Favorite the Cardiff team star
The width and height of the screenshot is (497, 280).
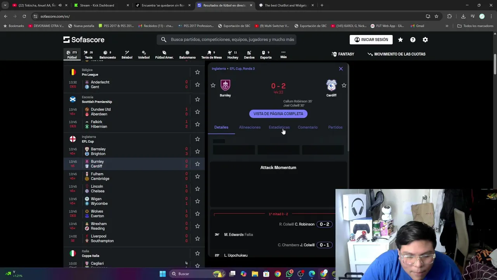[344, 85]
